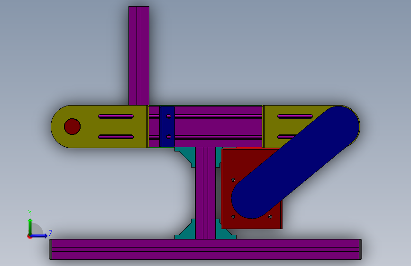411x266 pixels.
Task: Select the lower-right screw hole on the red plate
Action: [x=270, y=217]
